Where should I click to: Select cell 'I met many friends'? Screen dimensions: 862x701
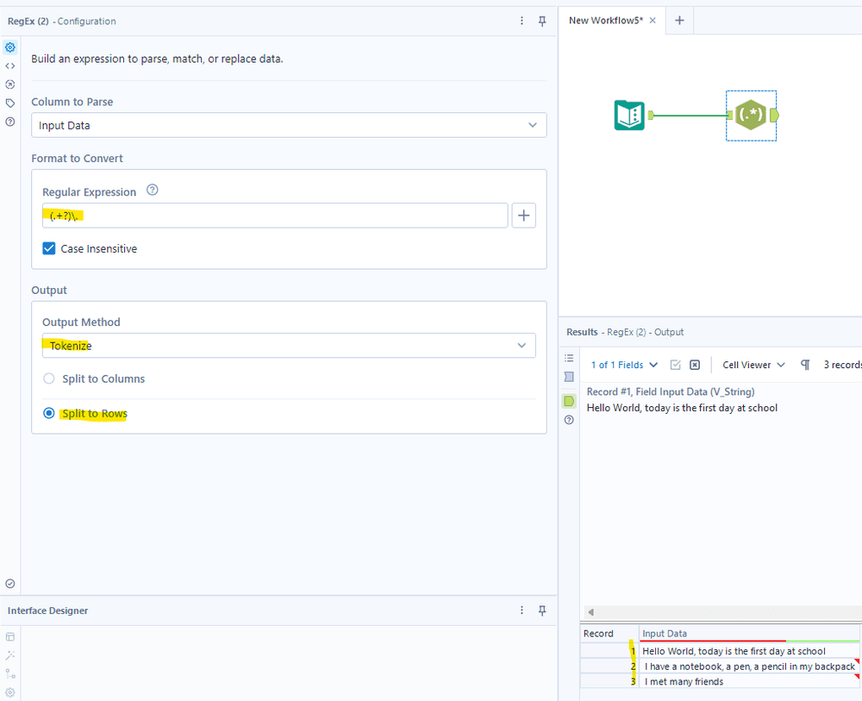click(749, 681)
